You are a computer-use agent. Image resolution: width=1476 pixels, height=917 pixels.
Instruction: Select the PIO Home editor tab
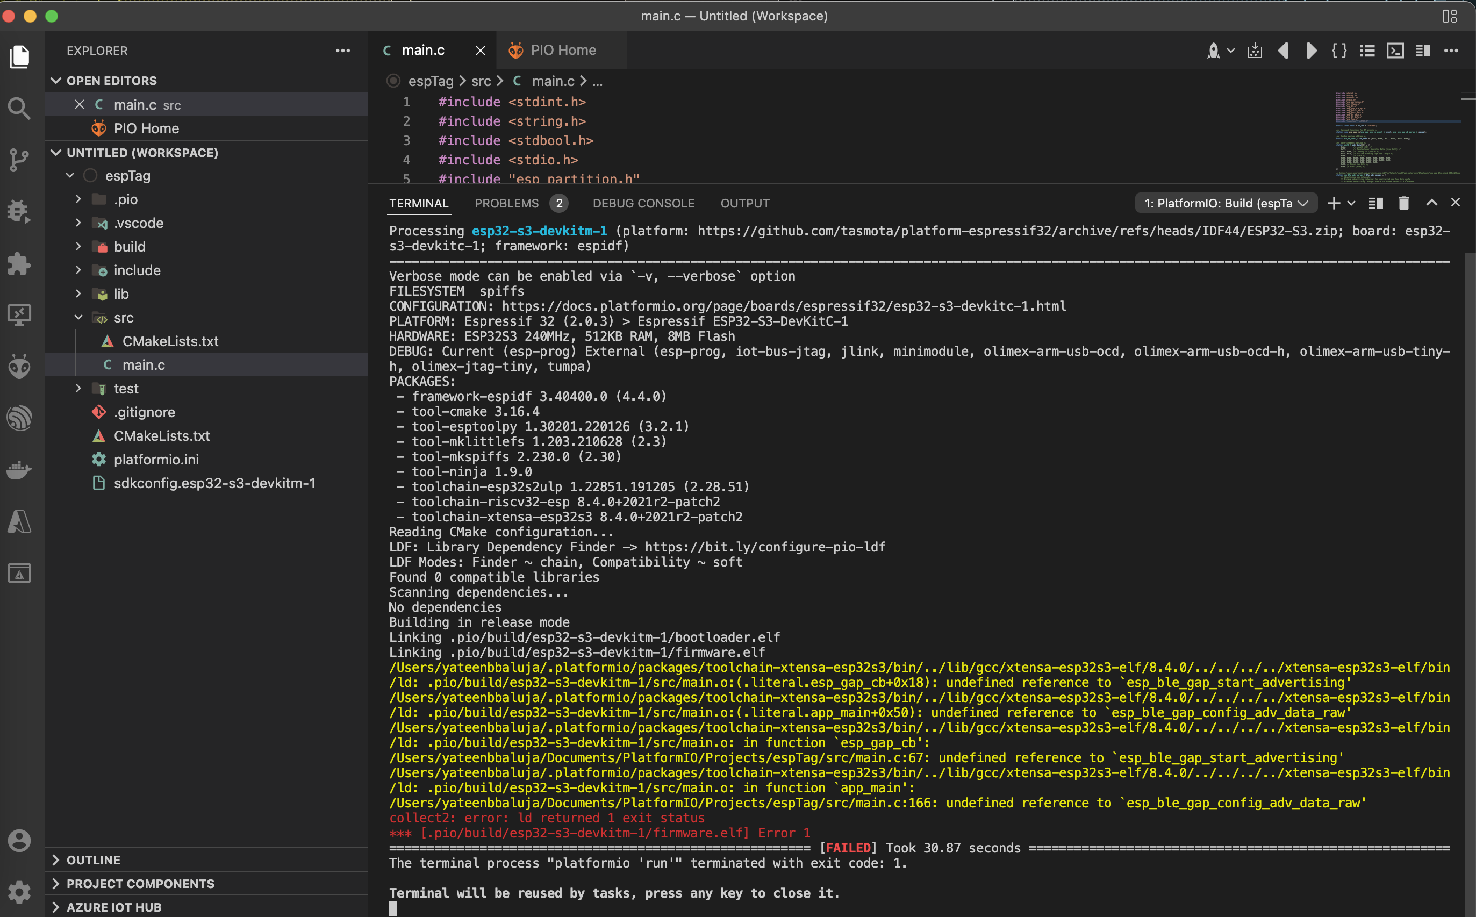[562, 51]
